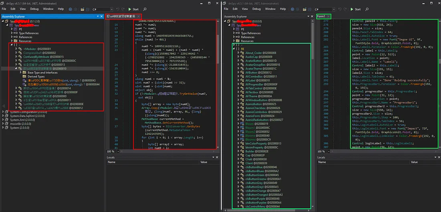
Task: Click class icon beside CompressShell
Action: click(x=20, y=53)
